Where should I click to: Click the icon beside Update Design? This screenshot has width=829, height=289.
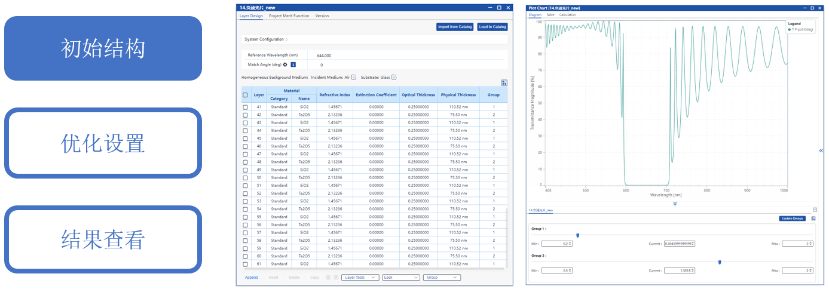[x=813, y=219]
